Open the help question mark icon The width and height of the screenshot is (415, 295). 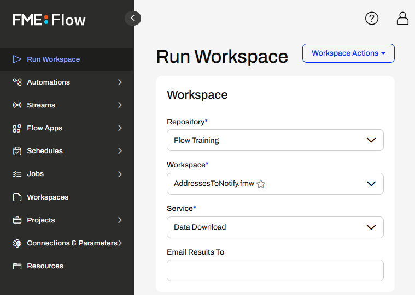click(x=372, y=18)
